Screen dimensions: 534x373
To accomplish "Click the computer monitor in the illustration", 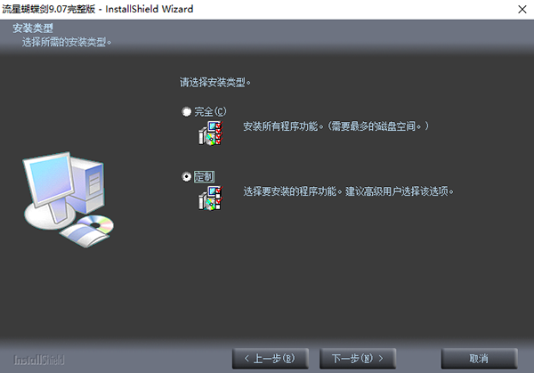I will point(53,182).
